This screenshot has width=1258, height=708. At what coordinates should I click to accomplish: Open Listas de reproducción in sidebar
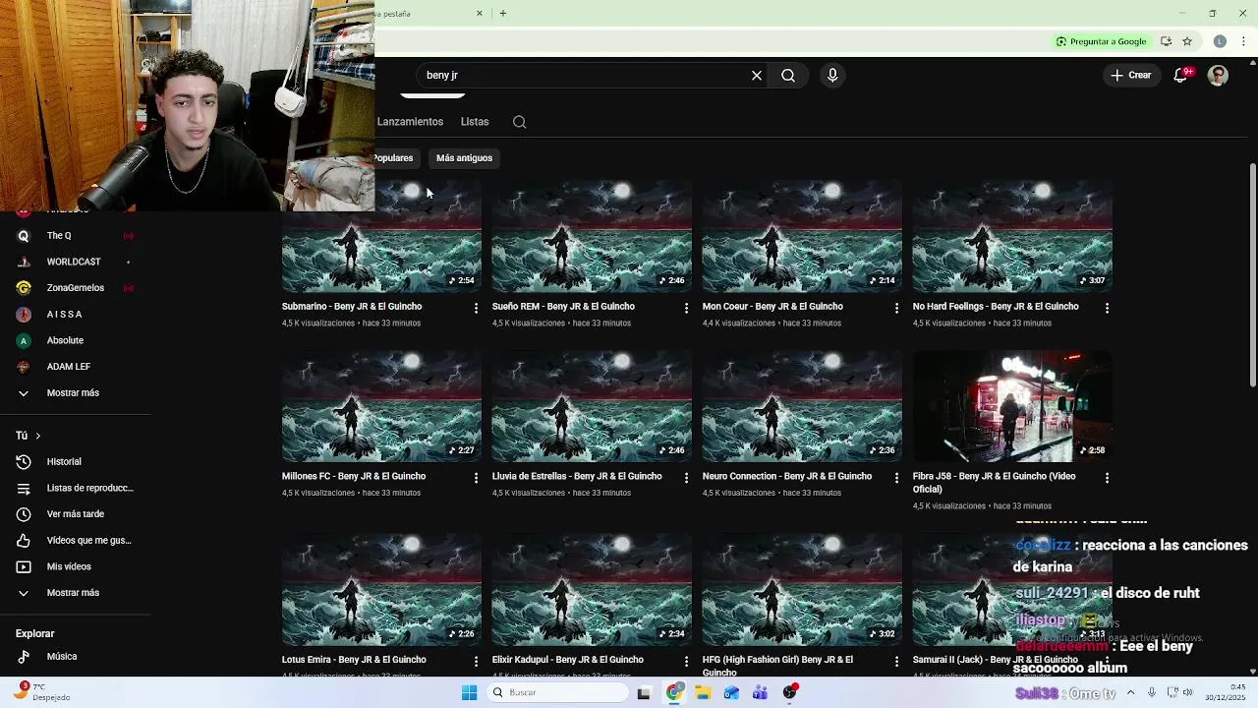pos(75,488)
